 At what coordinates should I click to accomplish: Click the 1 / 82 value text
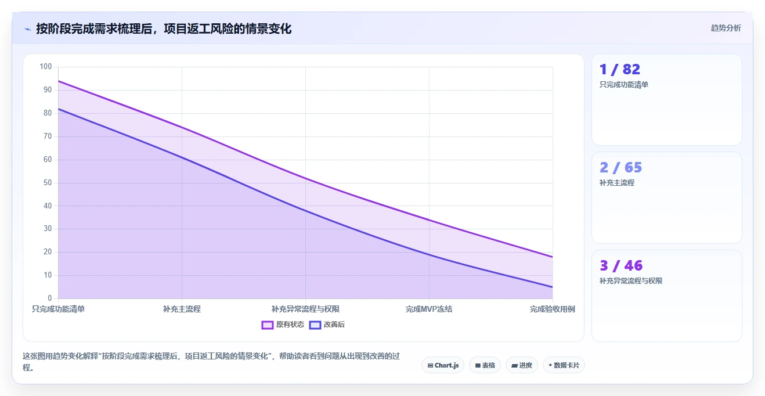pyautogui.click(x=620, y=69)
